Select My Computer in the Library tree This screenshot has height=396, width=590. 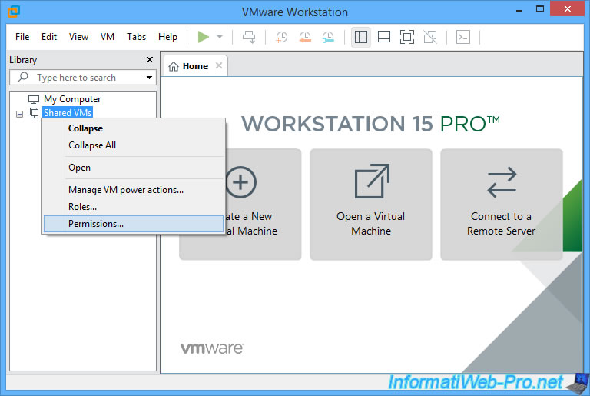(x=72, y=99)
